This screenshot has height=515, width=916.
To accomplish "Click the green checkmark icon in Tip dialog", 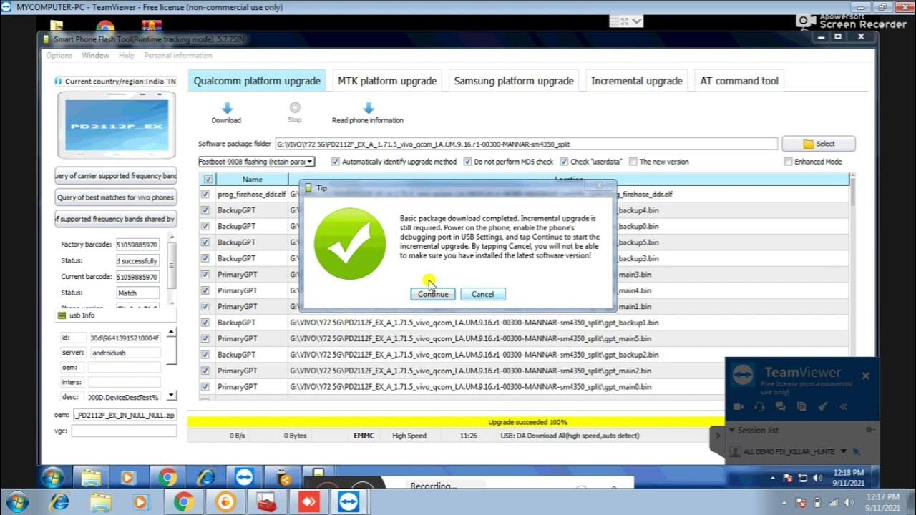I will tap(350, 244).
